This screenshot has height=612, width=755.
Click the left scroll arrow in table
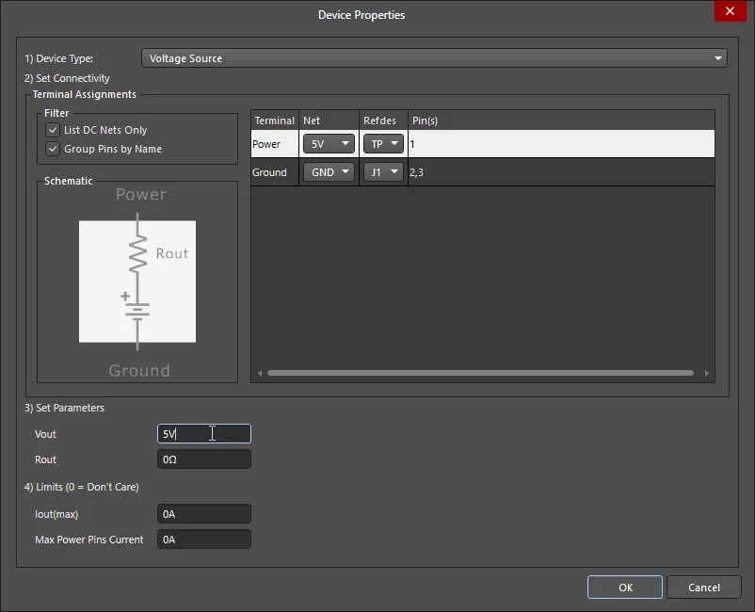[260, 374]
